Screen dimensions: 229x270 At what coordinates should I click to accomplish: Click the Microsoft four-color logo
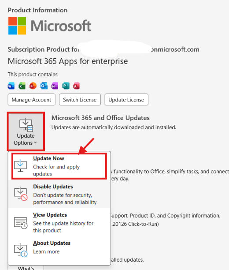[17, 26]
